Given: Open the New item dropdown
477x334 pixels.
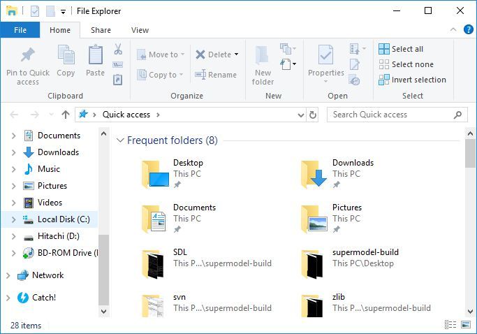Looking at the screenshot, I should (x=288, y=64).
